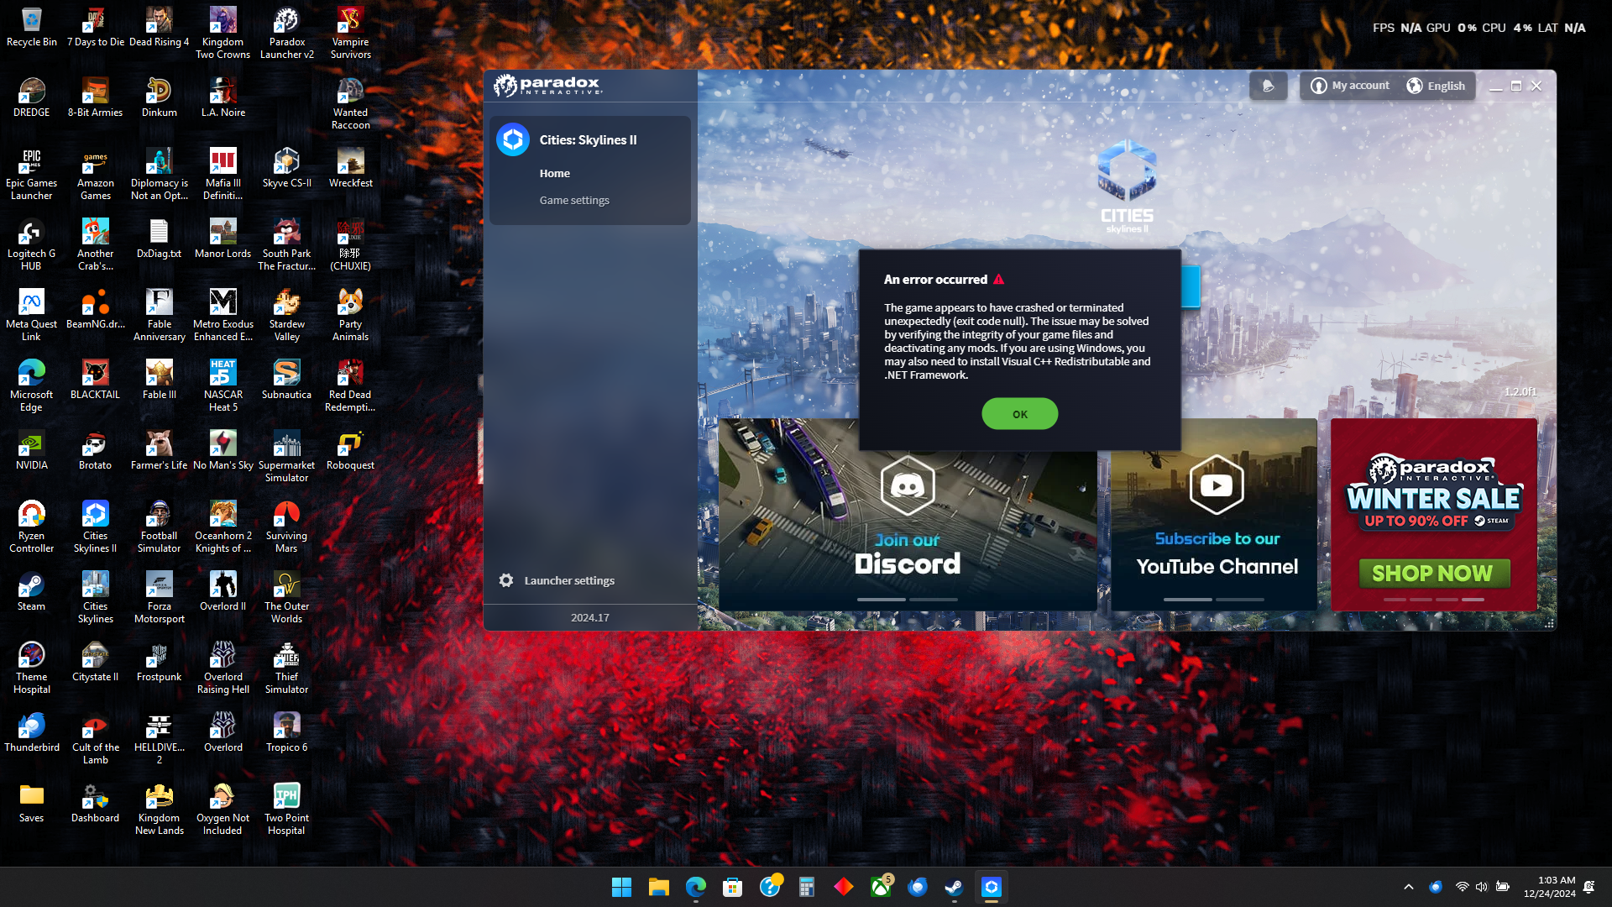Click OK in the error dialog

pyautogui.click(x=1019, y=414)
